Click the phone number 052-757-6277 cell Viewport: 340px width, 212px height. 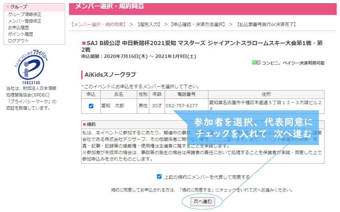[181, 106]
